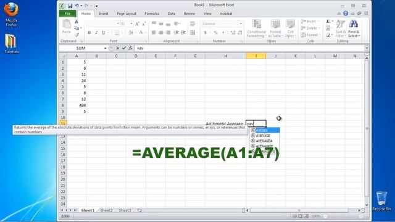The width and height of the screenshot is (395, 222).
Task: Cancel the formula entry with X icon
Action: coord(118,48)
